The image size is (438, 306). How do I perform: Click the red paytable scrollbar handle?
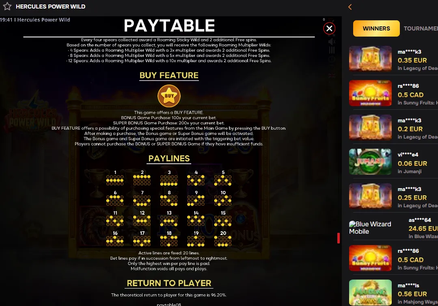(x=339, y=238)
